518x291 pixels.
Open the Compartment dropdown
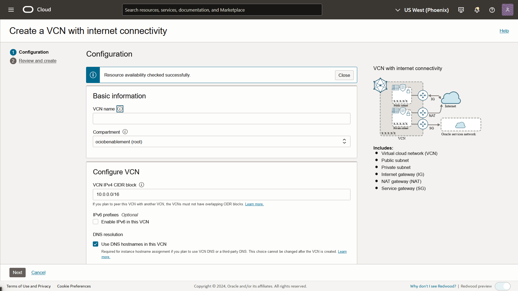click(x=221, y=141)
